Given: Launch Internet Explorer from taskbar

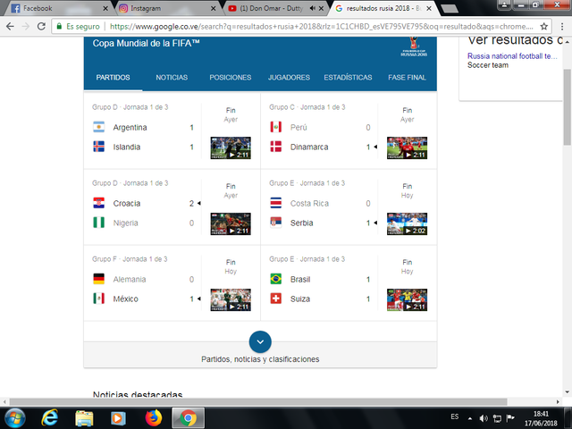Looking at the screenshot, I should 50,417.
